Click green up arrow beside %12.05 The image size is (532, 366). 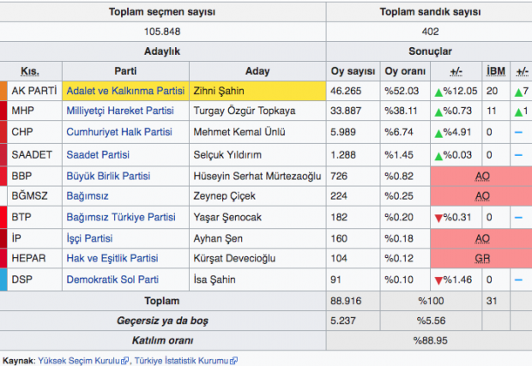tap(437, 92)
